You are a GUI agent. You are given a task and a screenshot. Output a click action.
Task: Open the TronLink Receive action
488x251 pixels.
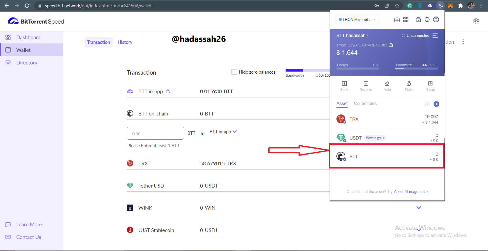tap(366, 86)
